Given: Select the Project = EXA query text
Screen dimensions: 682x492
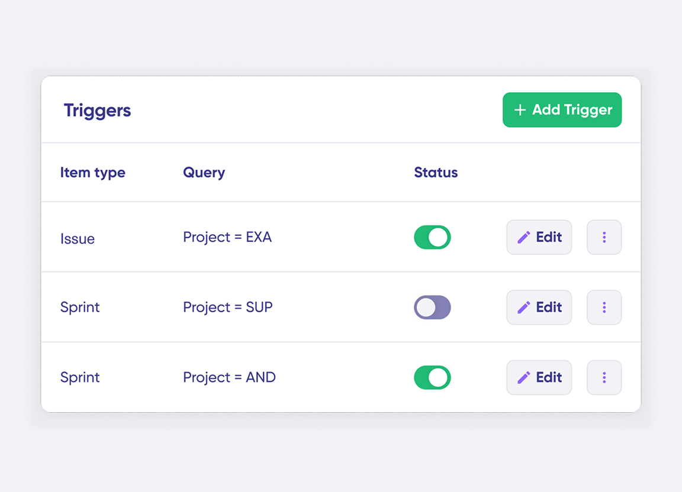Looking at the screenshot, I should point(227,237).
